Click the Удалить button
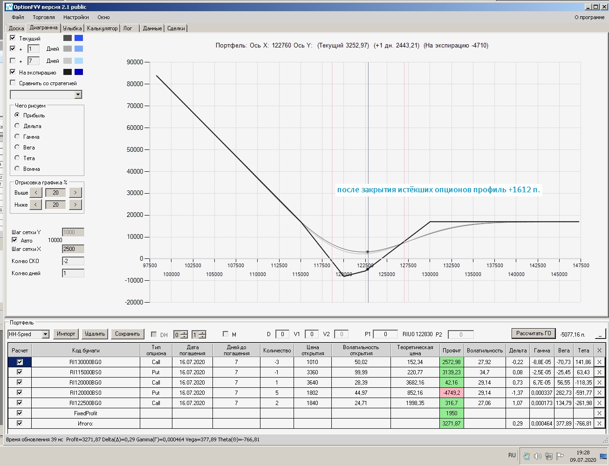Screen dimensions: 609x466 (x=95, y=334)
